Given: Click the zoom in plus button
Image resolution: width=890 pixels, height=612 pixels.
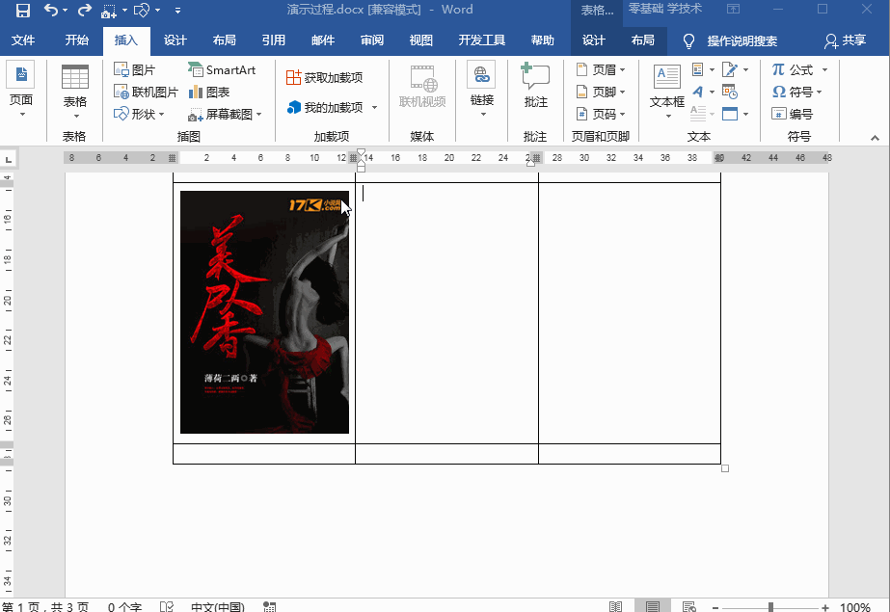Looking at the screenshot, I should pyautogui.click(x=825, y=607).
